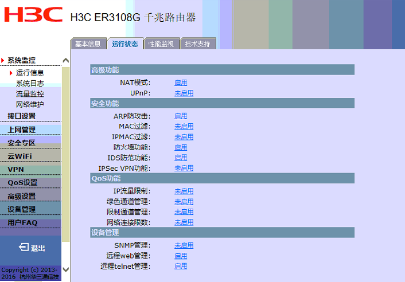Click sidebar scrollbar up arrow
The image size is (405, 282).
click(x=66, y=60)
